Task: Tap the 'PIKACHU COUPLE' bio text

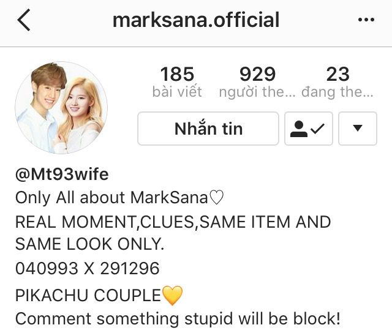Action: pyautogui.click(x=88, y=295)
